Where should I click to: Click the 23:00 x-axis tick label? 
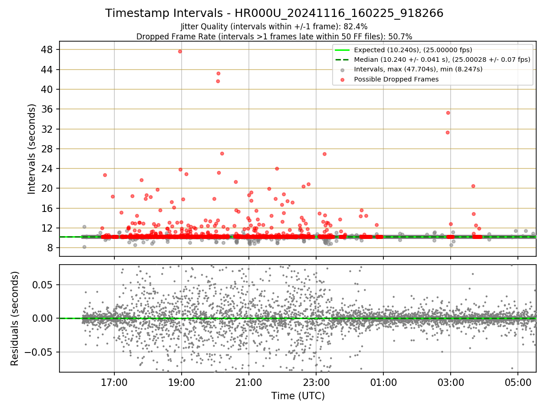pyautogui.click(x=316, y=382)
